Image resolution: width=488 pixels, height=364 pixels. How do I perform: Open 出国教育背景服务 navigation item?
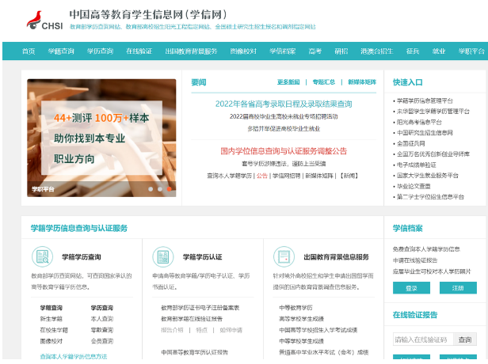pyautogui.click(x=191, y=51)
